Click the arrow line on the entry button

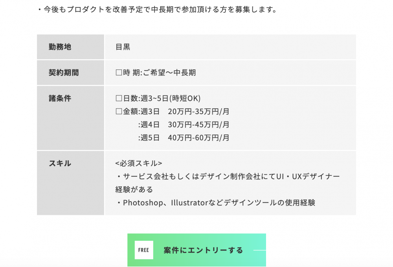tap(260, 250)
